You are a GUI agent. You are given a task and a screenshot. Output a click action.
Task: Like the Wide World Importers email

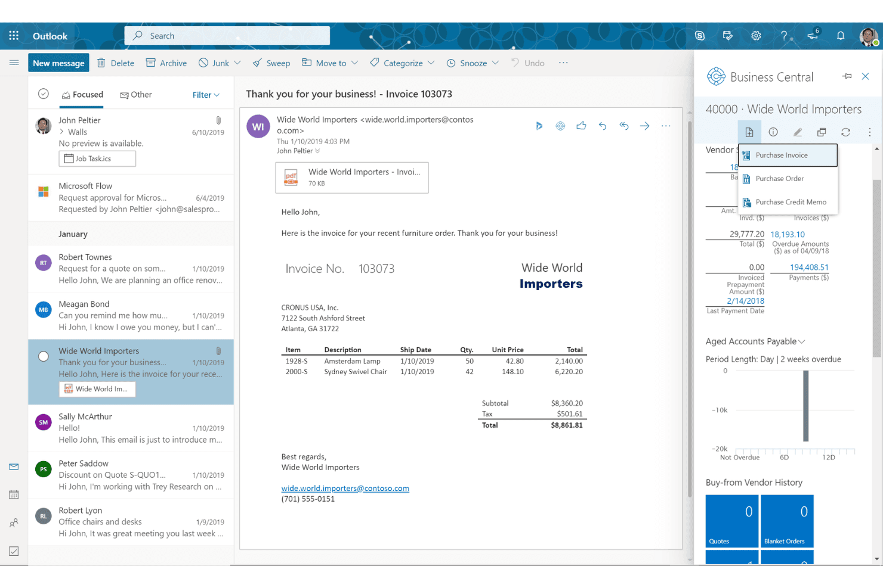pyautogui.click(x=581, y=126)
